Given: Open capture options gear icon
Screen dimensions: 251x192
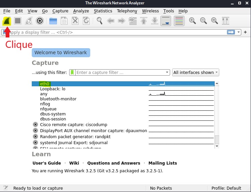Looking at the screenshot, I should click(40, 21).
